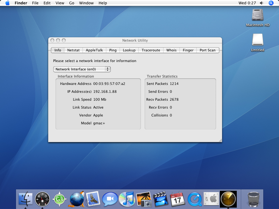Click the Recv Errors label

pos(158,107)
